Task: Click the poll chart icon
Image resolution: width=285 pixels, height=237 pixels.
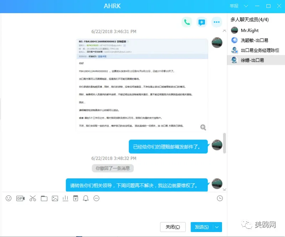Action: [65, 198]
